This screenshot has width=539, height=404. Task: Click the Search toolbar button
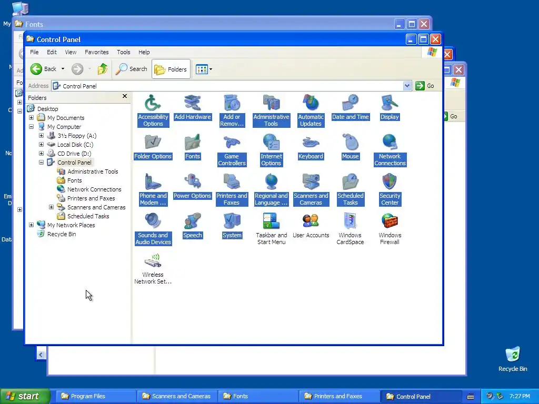(131, 69)
